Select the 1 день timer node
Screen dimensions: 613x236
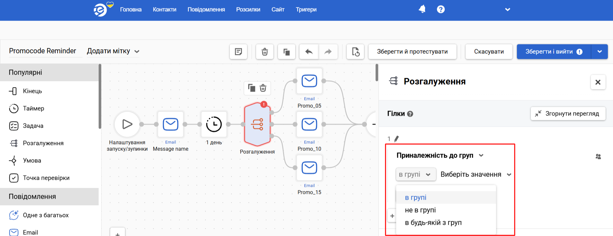214,124
